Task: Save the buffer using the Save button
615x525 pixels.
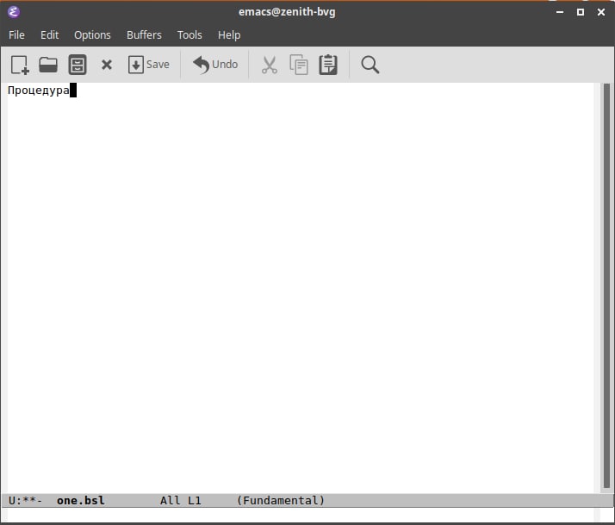Action: pos(149,65)
